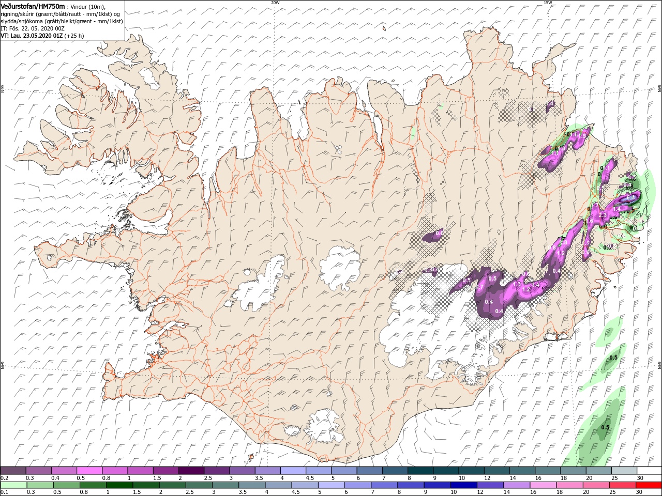Image resolution: width=662 pixels, height=496 pixels.
Task: Click the light pink 16 swatch in lower legend
Action: [543, 485]
